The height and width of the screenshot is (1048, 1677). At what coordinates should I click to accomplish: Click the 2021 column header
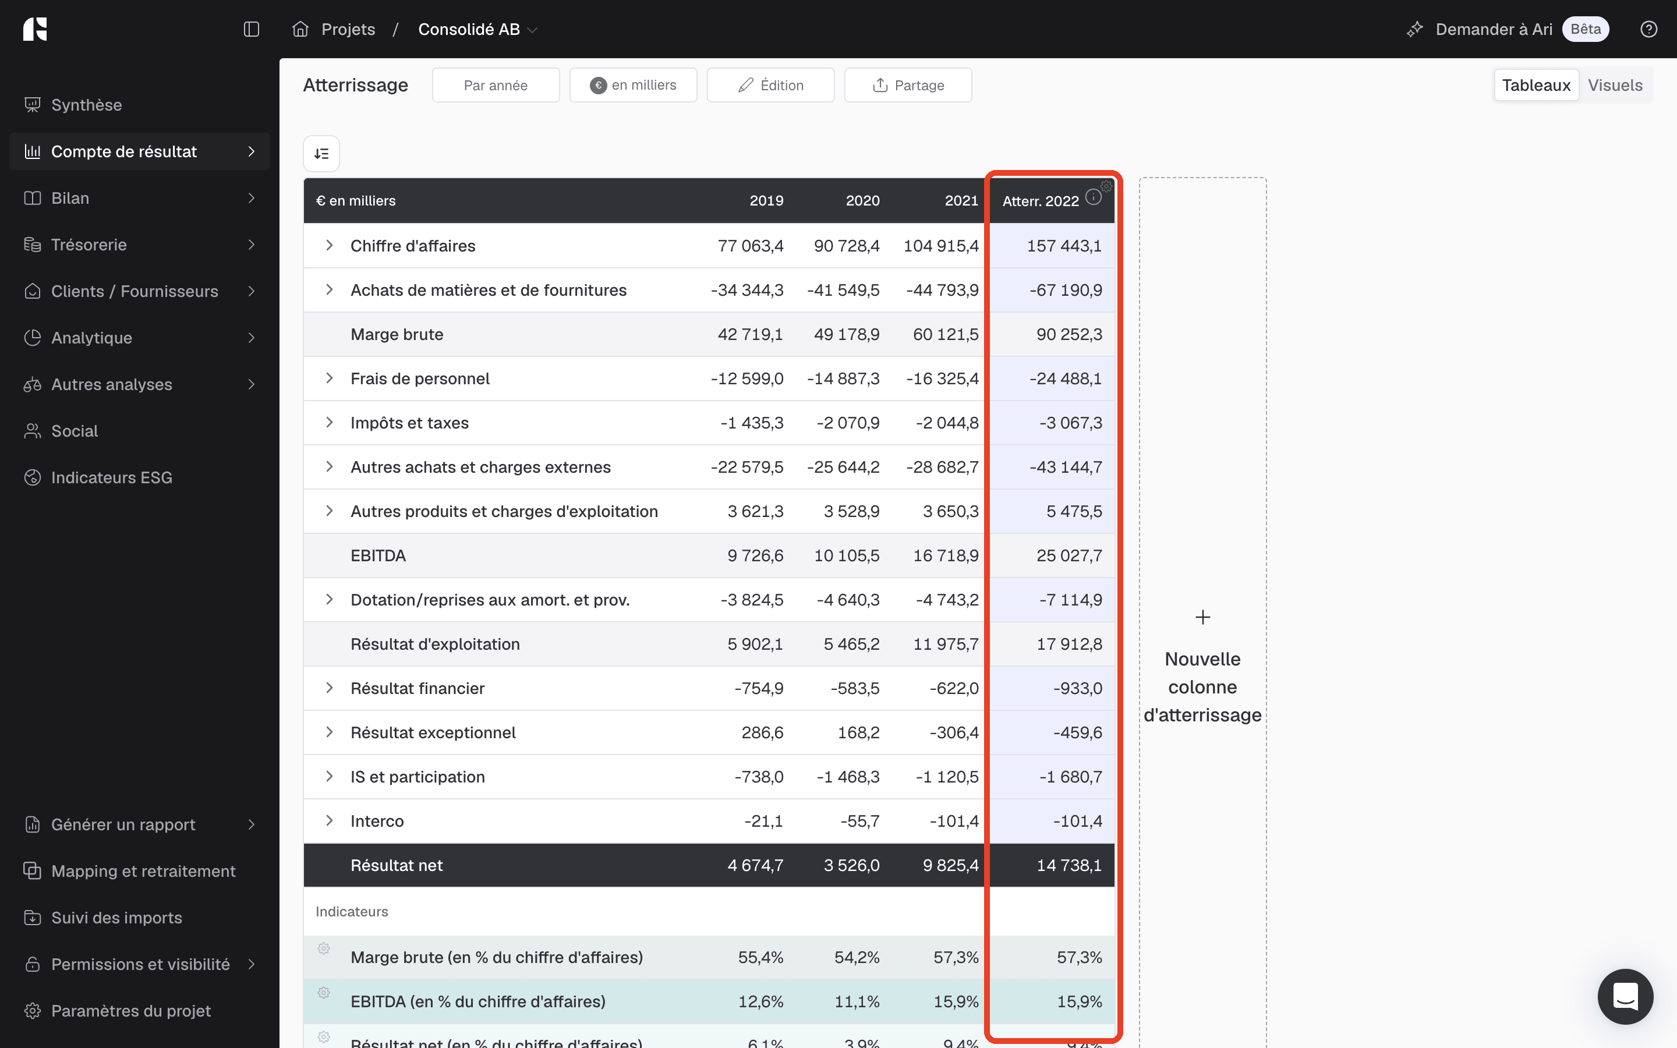click(x=962, y=200)
